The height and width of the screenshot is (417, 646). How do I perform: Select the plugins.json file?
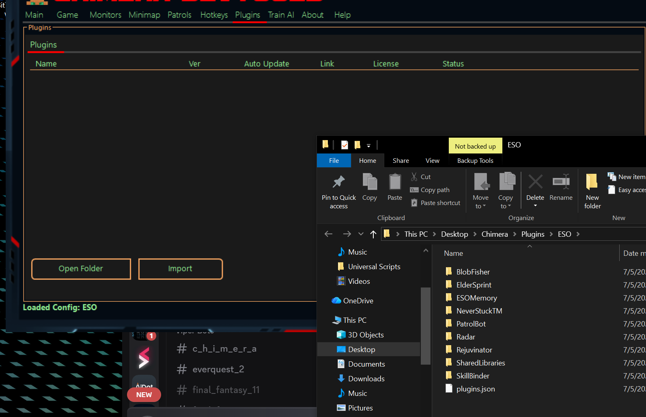475,389
